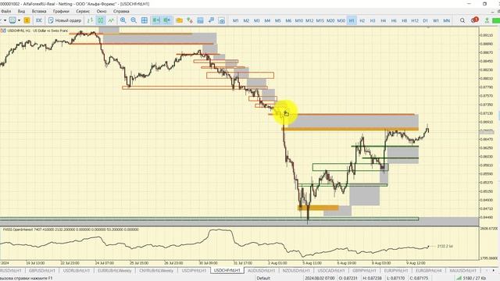This screenshot has height=281, width=500.
Task: Select the MN timeframe
Action: [446, 20]
